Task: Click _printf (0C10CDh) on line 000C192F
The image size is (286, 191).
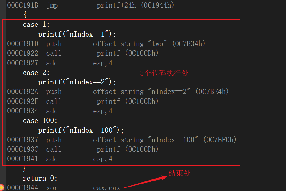Action: tap(126, 101)
